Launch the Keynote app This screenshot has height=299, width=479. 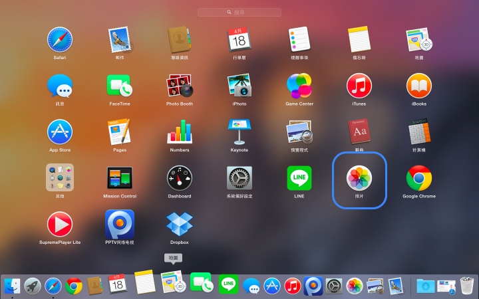(239, 132)
